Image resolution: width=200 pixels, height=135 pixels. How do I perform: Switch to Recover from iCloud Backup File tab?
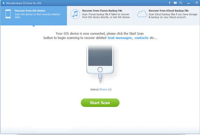click(x=167, y=16)
